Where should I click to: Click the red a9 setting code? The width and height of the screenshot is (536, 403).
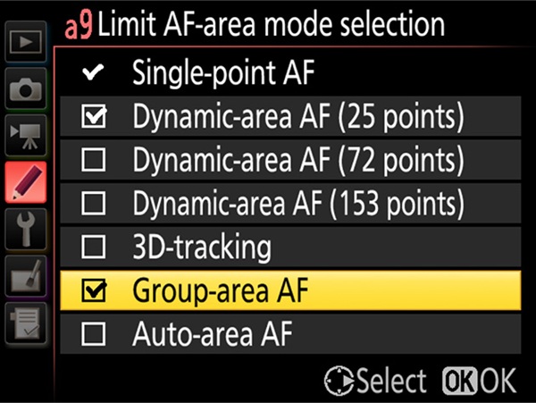pyautogui.click(x=79, y=26)
